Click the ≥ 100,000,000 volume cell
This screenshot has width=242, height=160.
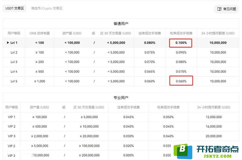tap(89, 146)
